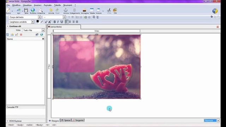Switch to the Spezza view tab
Image resolution: width=226 pixels, height=127 pixels.
[66, 120]
